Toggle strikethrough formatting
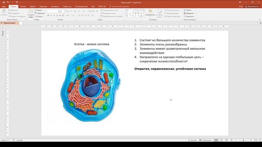Screen dimensions: 262x147 (60, 16)
